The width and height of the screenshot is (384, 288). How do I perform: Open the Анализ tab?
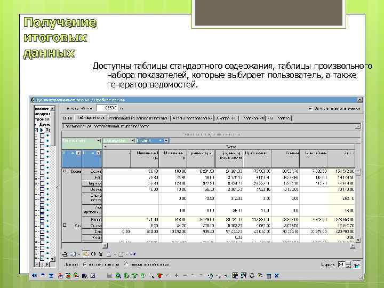tap(192, 118)
